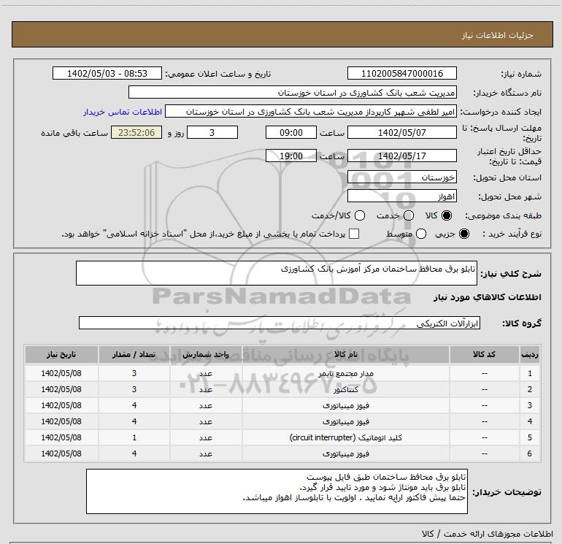Screen dimensions: 562x544
Task: Click the جزئیات اطلاعات نیاز header title
Action: click(x=498, y=35)
